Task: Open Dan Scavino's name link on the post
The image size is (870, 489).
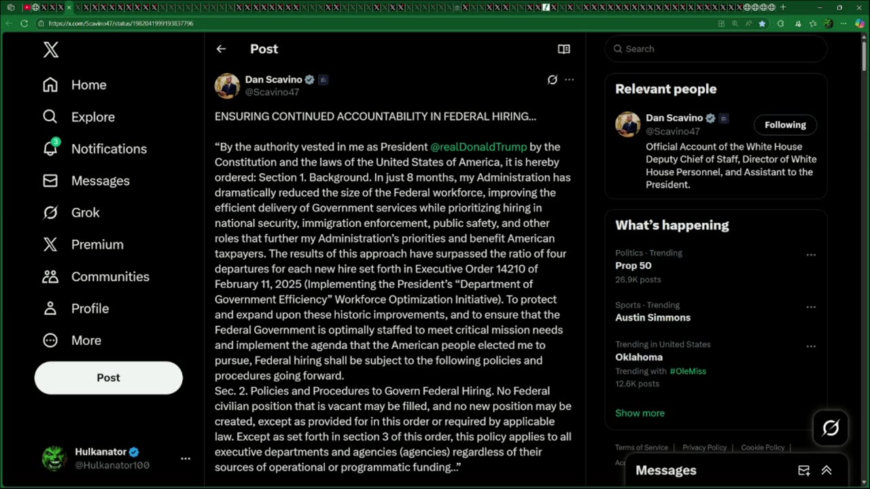Action: pos(274,79)
